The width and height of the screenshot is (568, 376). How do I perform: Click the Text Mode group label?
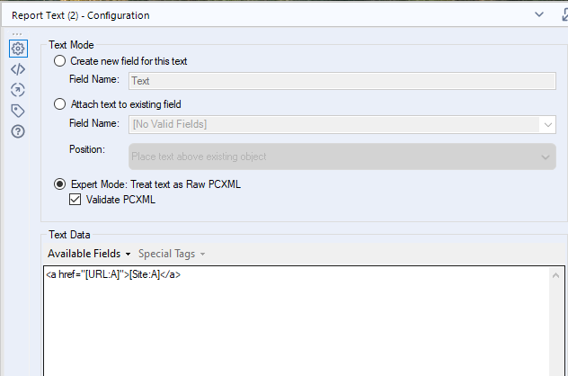[x=72, y=44]
